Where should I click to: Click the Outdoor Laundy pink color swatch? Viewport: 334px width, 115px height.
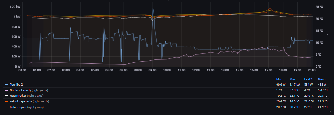click(6, 90)
